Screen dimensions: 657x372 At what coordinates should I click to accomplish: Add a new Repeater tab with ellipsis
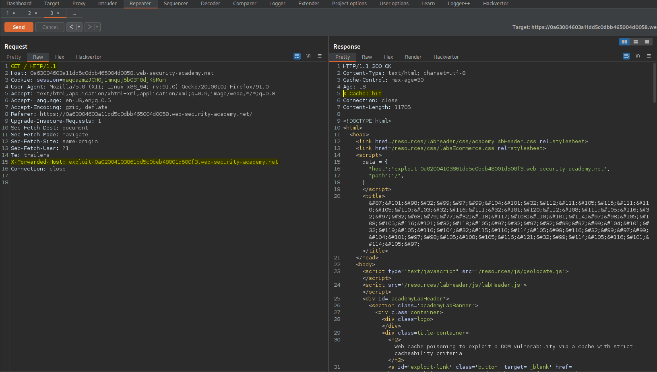(74, 13)
